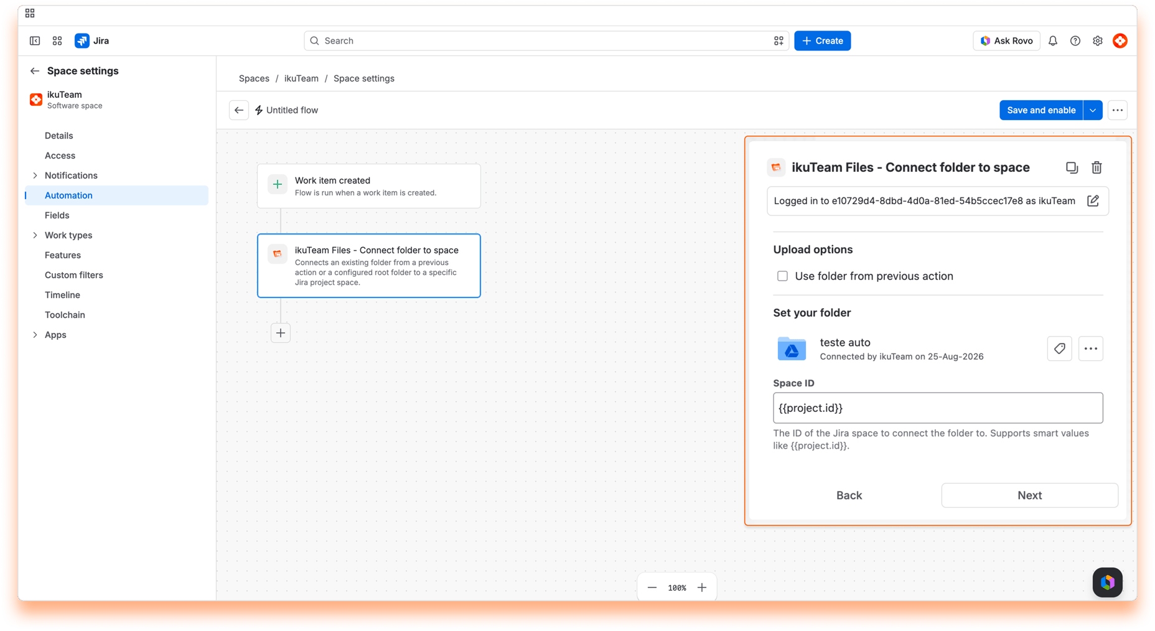This screenshot has height=631, width=1155.
Task: Select the Work item created trigger card
Action: tap(369, 186)
